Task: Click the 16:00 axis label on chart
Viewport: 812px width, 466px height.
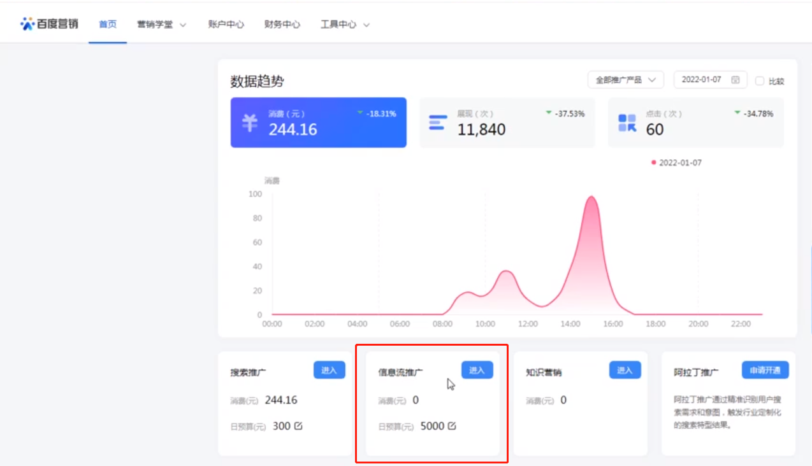Action: pos(613,323)
